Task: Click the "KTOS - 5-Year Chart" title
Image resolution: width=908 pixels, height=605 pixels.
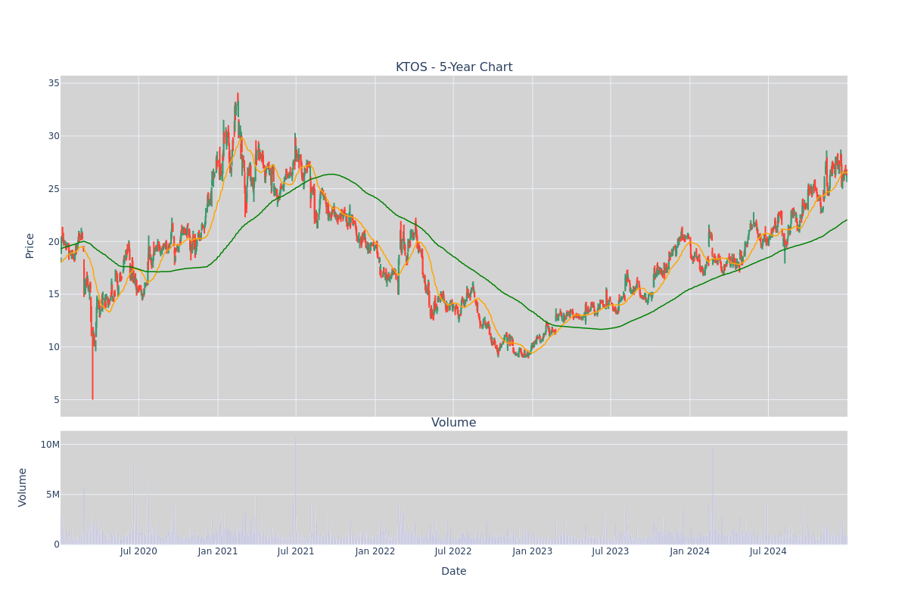Action: pos(454,67)
